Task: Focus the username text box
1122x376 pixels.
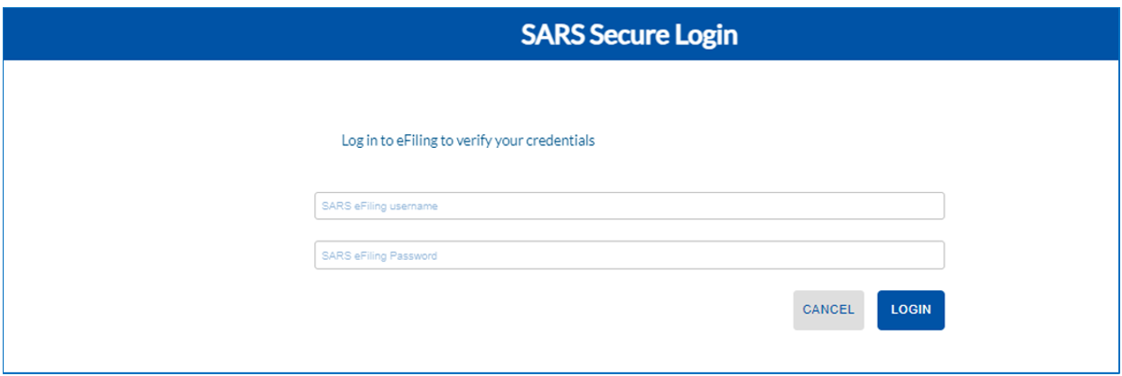Action: pos(629,206)
